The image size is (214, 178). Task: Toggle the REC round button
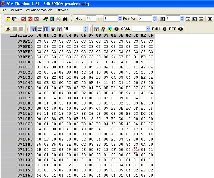point(180,29)
